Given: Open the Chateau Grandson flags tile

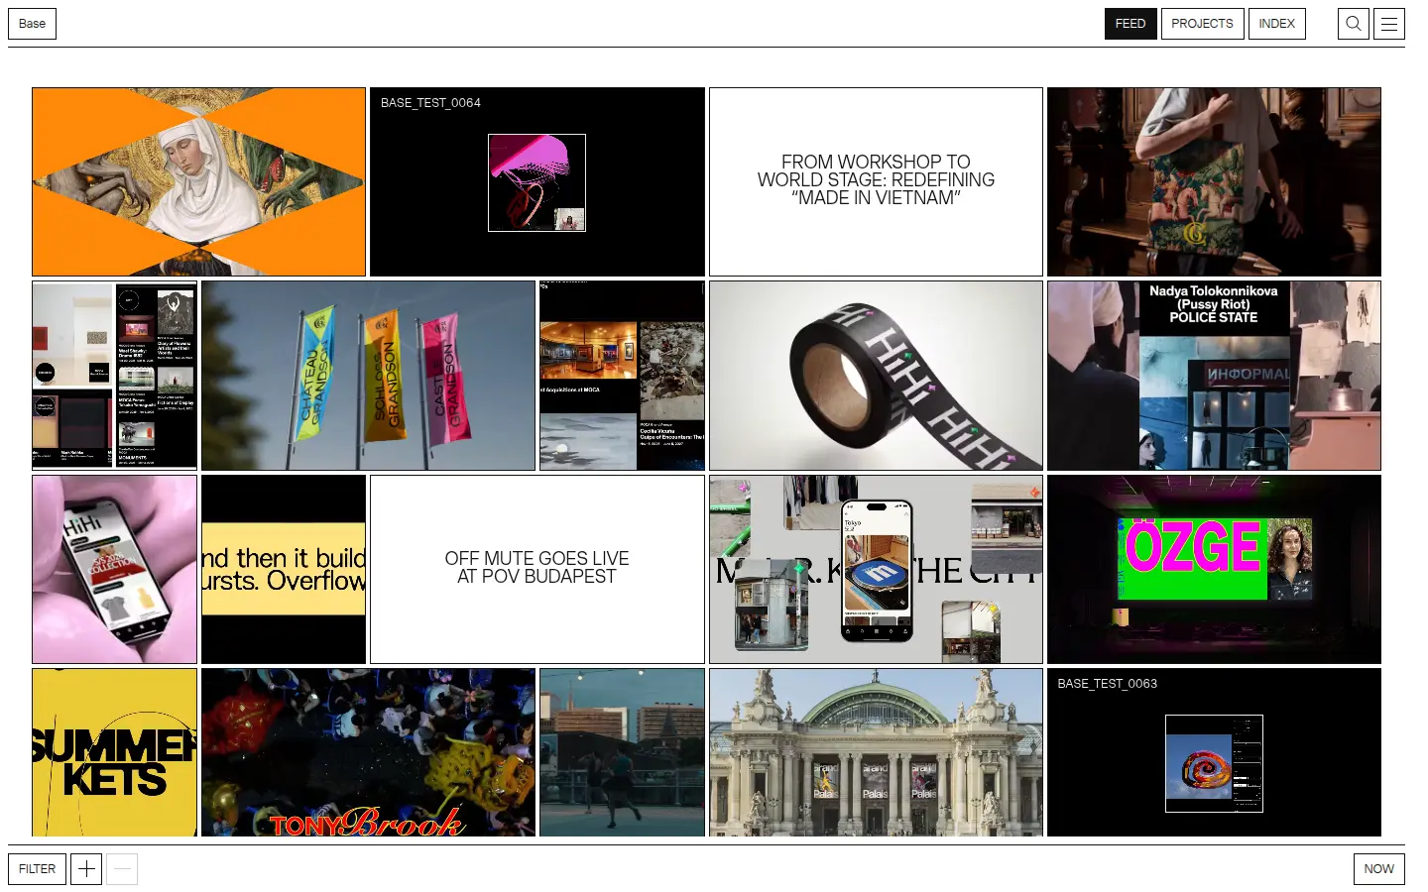Looking at the screenshot, I should tap(368, 376).
